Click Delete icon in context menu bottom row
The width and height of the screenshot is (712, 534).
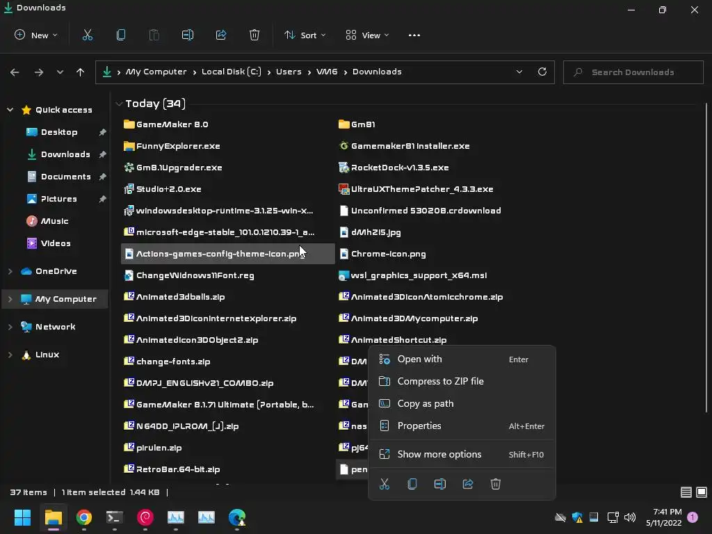click(495, 484)
